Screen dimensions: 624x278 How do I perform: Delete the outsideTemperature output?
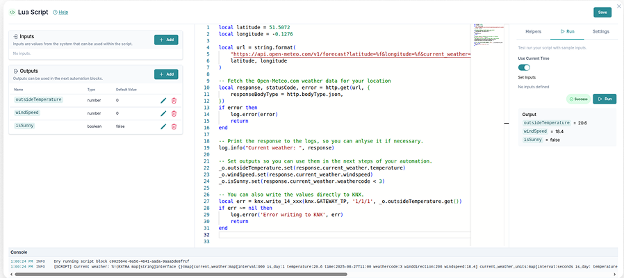(x=174, y=101)
